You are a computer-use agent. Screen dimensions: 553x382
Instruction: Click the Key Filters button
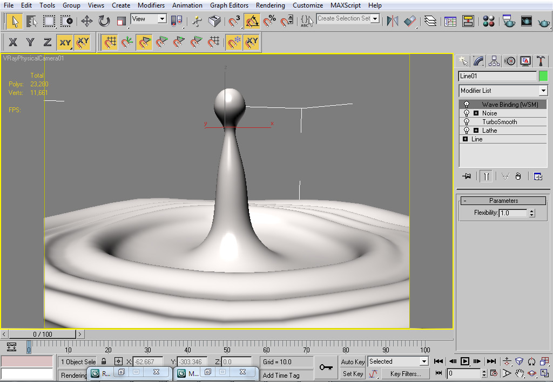coord(406,374)
